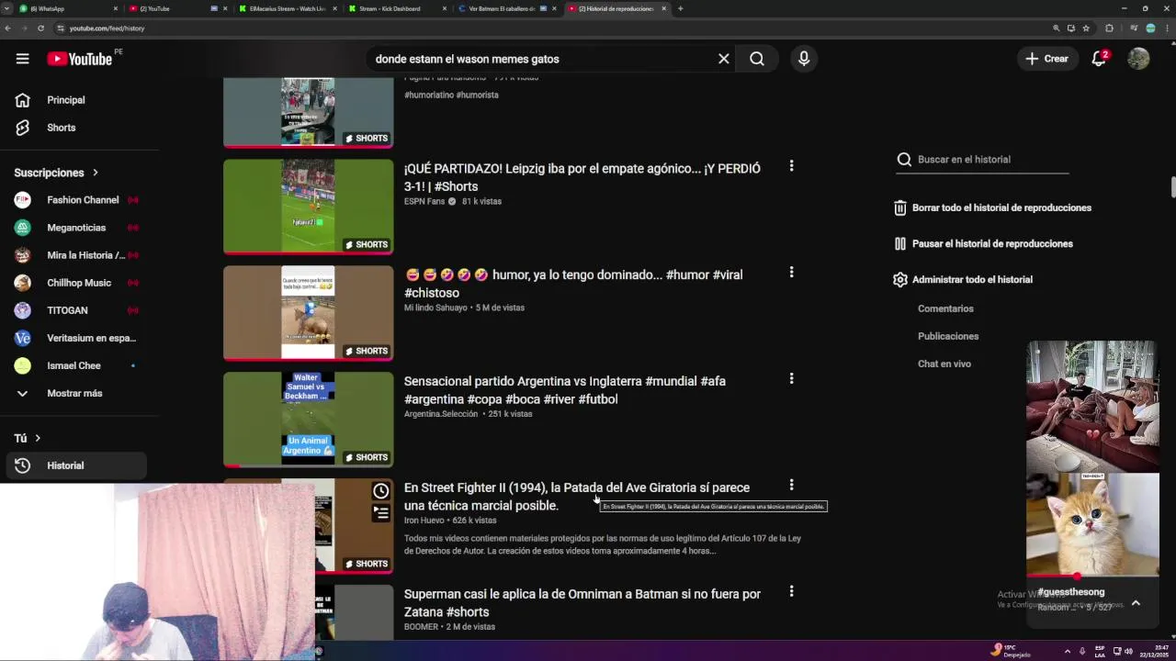Screen dimensions: 1176x661
Task: Play the Argentina vs Inglaterra thumbnail
Action: click(x=308, y=420)
